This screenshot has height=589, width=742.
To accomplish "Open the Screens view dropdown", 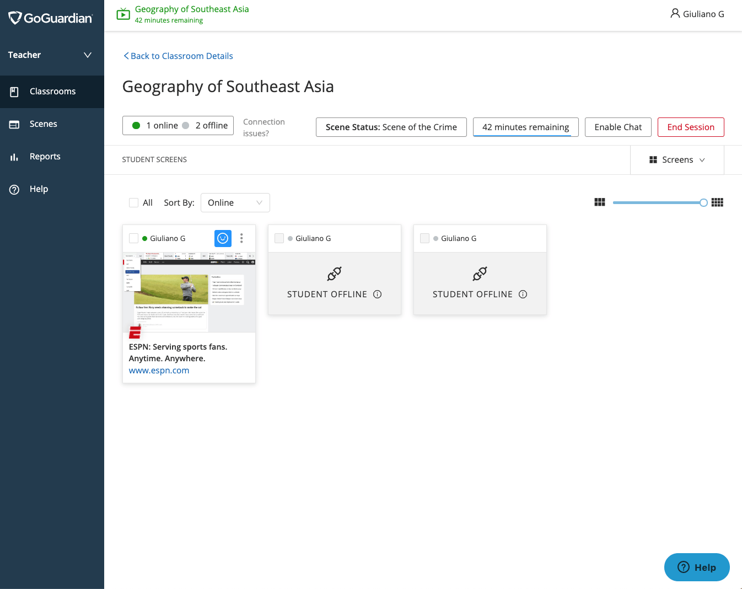I will (x=677, y=160).
